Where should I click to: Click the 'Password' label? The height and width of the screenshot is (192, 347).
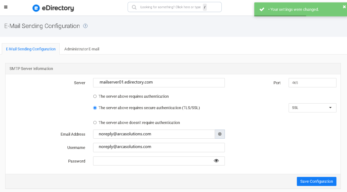pos(77,161)
